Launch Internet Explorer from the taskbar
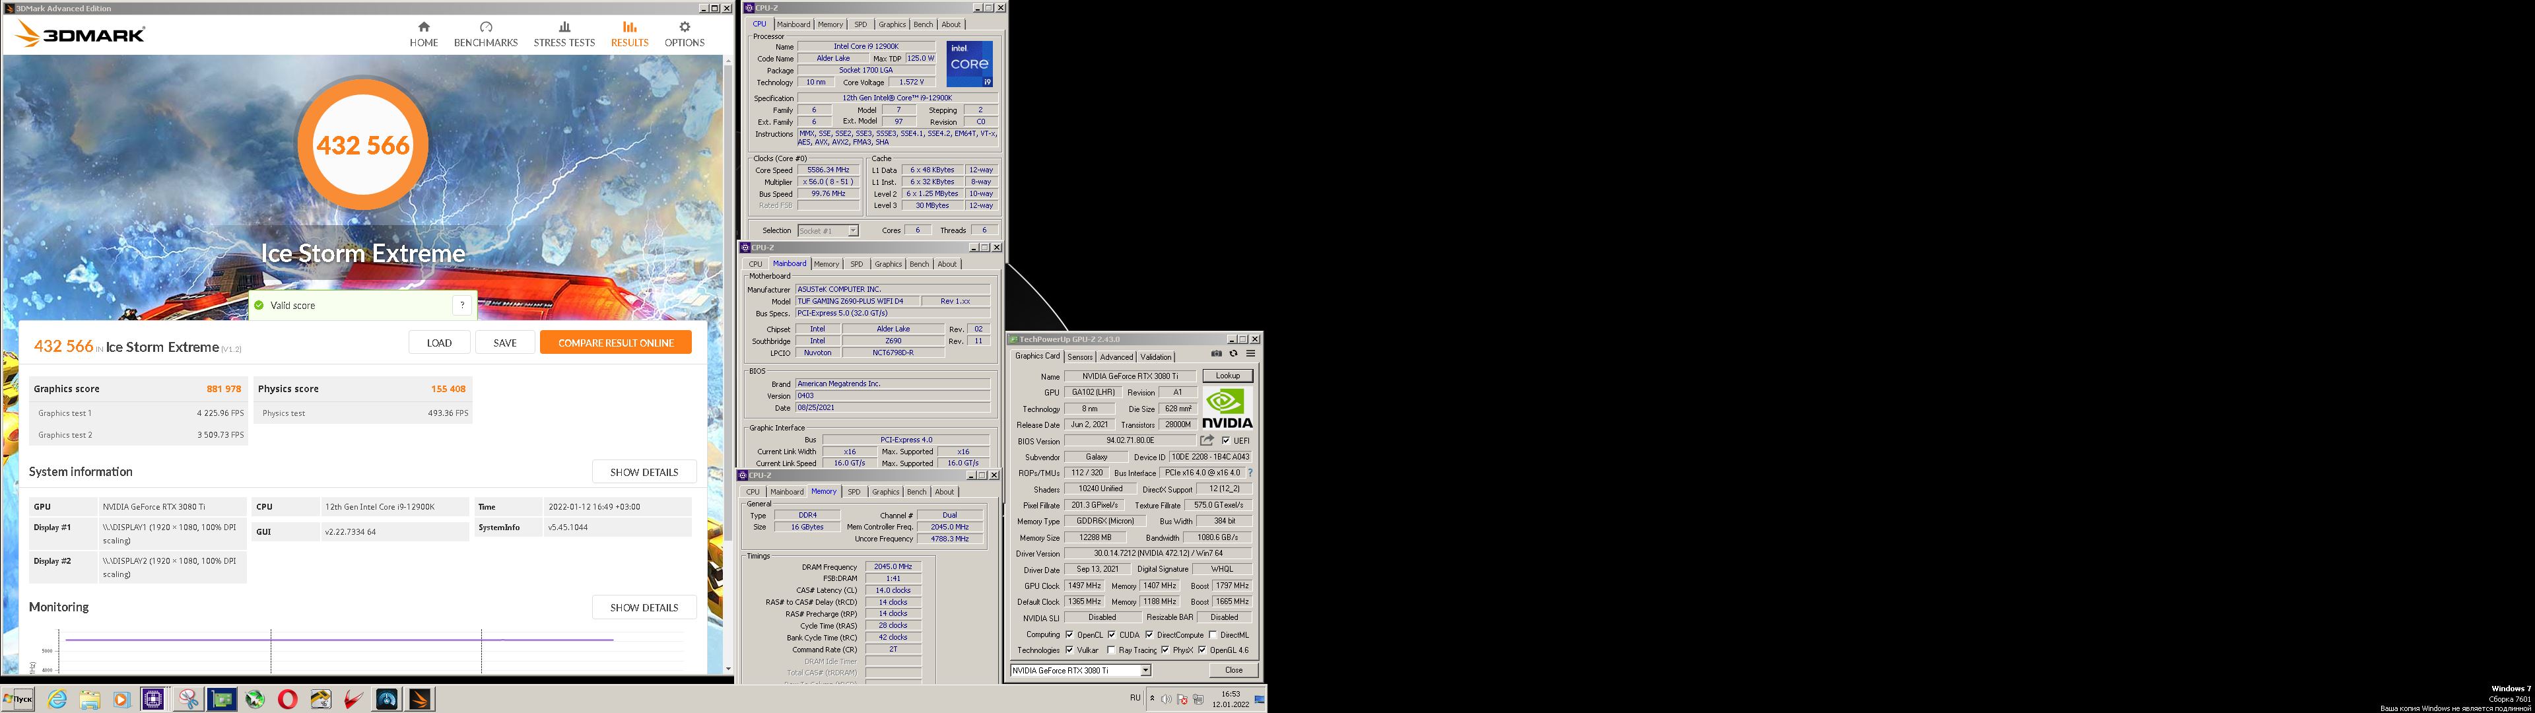This screenshot has width=2535, height=713. 58,699
